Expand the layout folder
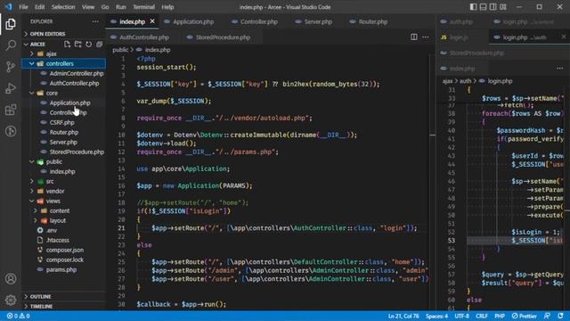This screenshot has width=570, height=321. click(x=63, y=221)
